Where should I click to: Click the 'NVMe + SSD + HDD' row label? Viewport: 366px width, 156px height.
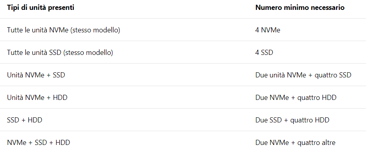click(x=39, y=143)
